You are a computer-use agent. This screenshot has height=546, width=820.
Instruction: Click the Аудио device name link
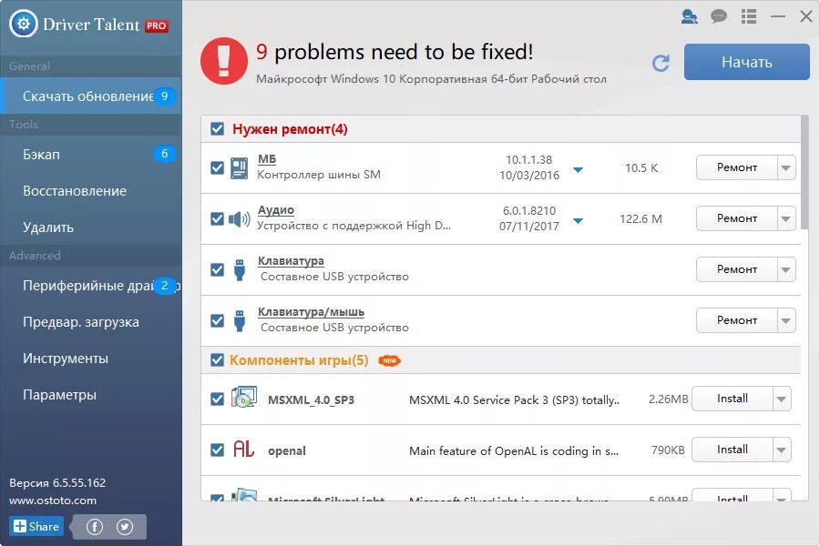[275, 210]
